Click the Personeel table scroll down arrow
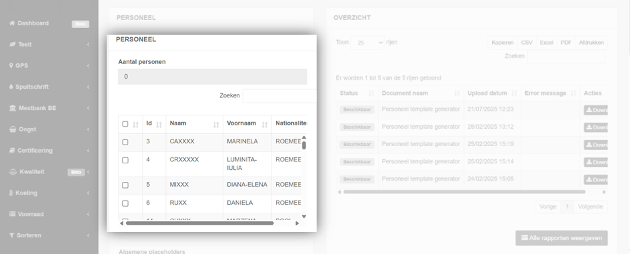 pos(304,217)
